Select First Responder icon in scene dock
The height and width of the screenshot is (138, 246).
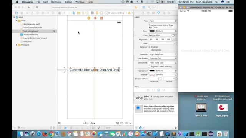click(x=95, y=18)
